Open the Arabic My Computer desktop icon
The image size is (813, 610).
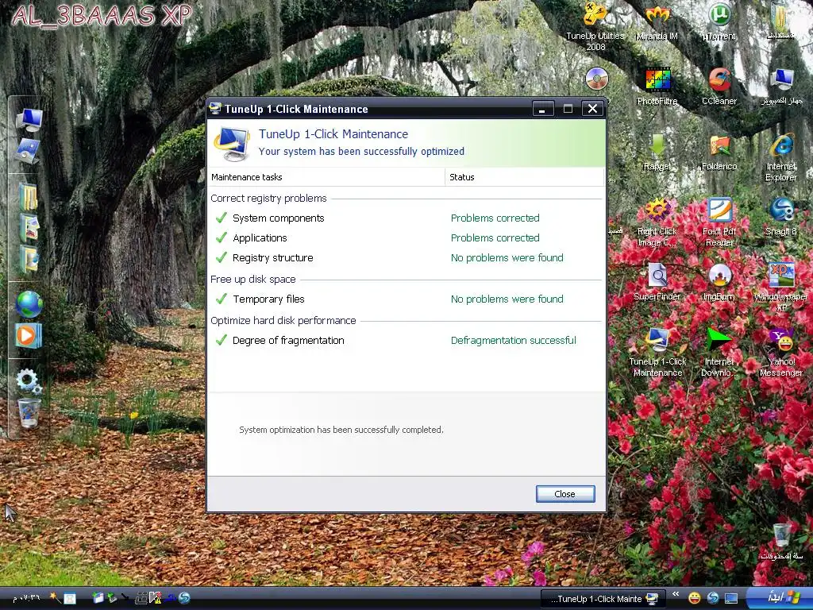[781, 87]
